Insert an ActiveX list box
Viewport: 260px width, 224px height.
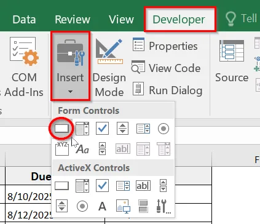pyautogui.click(x=123, y=186)
